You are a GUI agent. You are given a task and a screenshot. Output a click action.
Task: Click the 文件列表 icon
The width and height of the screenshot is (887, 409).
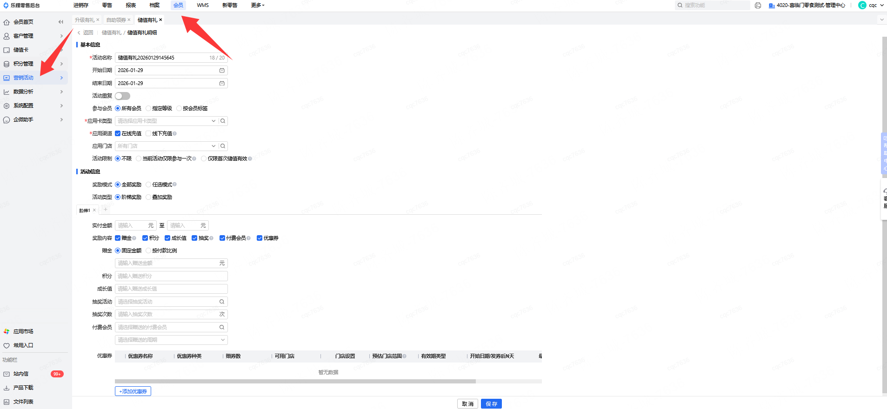coord(7,402)
